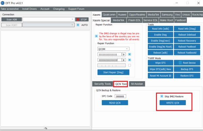Click the Wipe EFS button
203x131 pixels.
pyautogui.click(x=160, y=63)
